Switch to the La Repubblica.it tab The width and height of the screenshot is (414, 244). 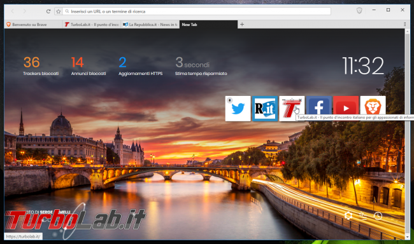click(150, 25)
